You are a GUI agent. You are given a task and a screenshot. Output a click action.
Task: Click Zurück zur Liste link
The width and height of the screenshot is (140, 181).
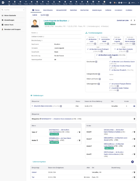click(123, 21)
